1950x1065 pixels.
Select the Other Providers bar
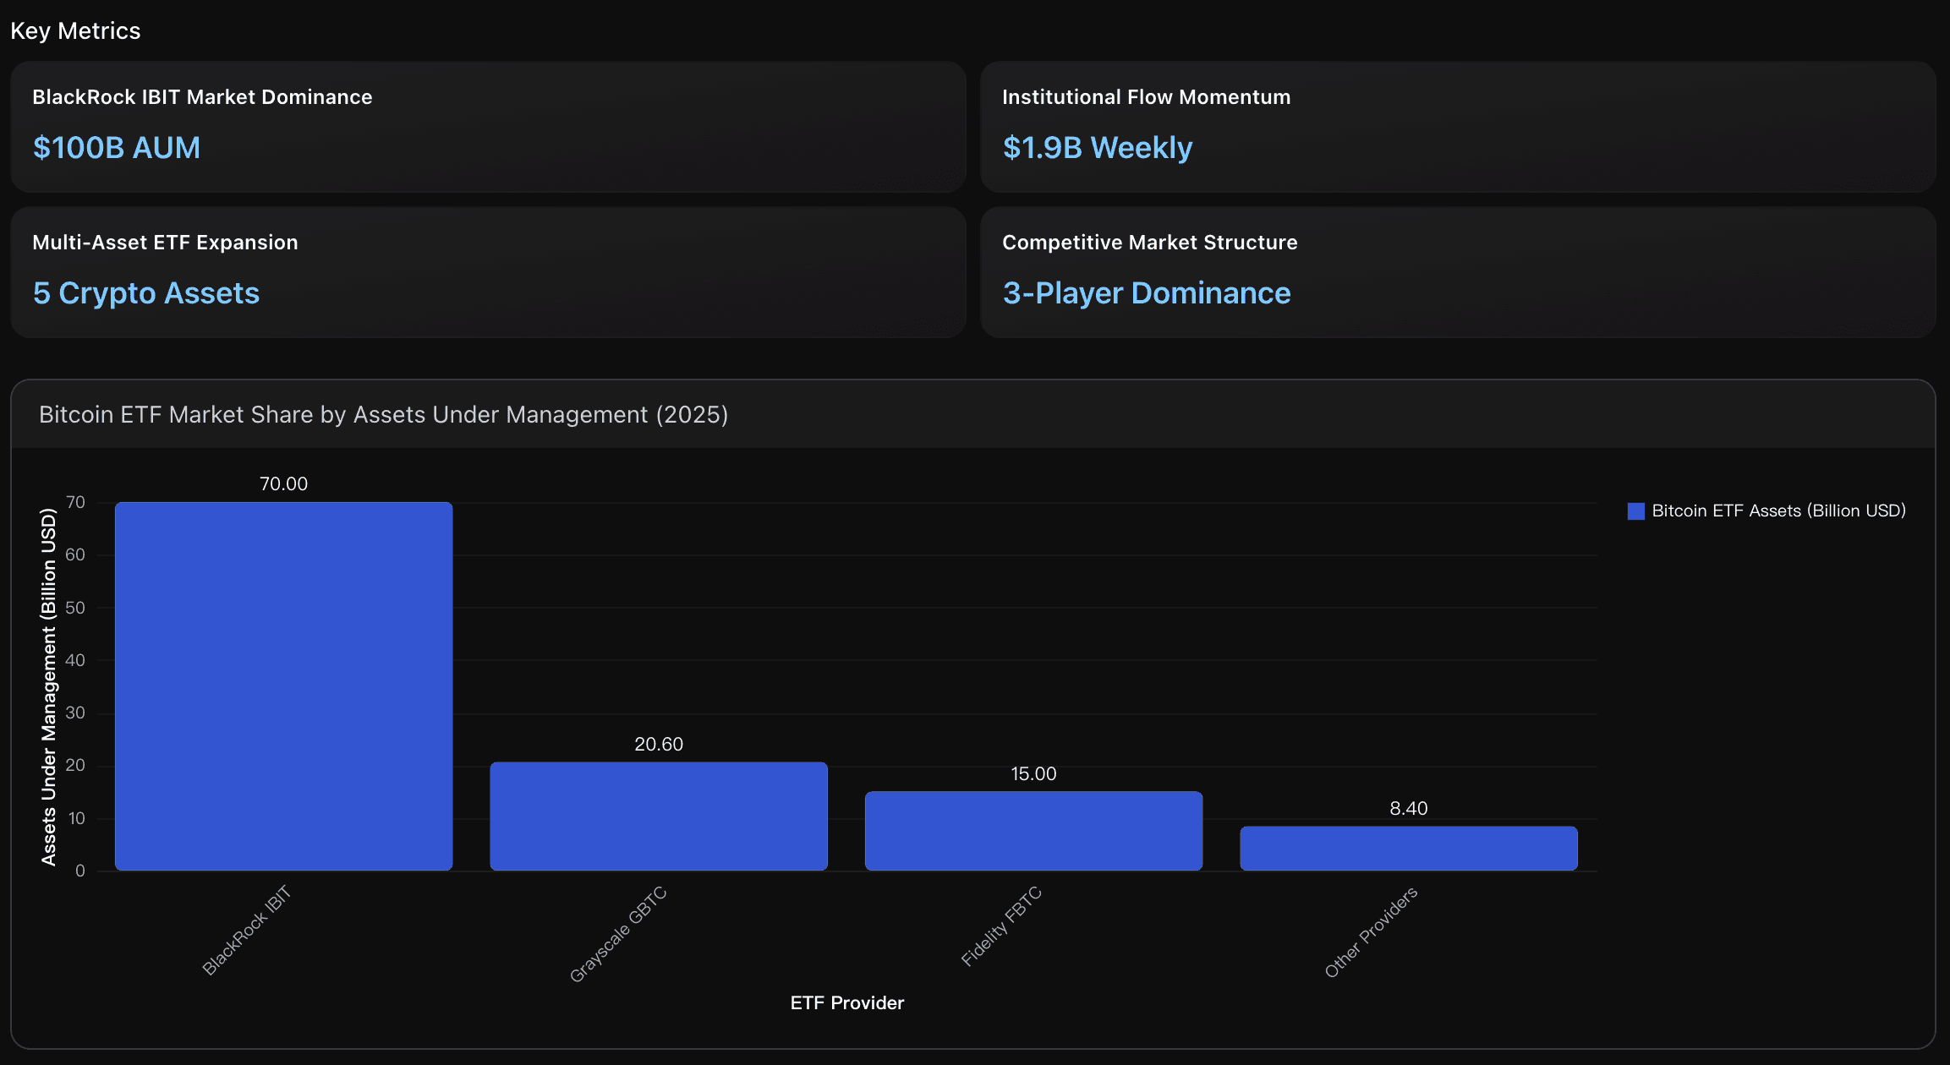[x=1409, y=849]
